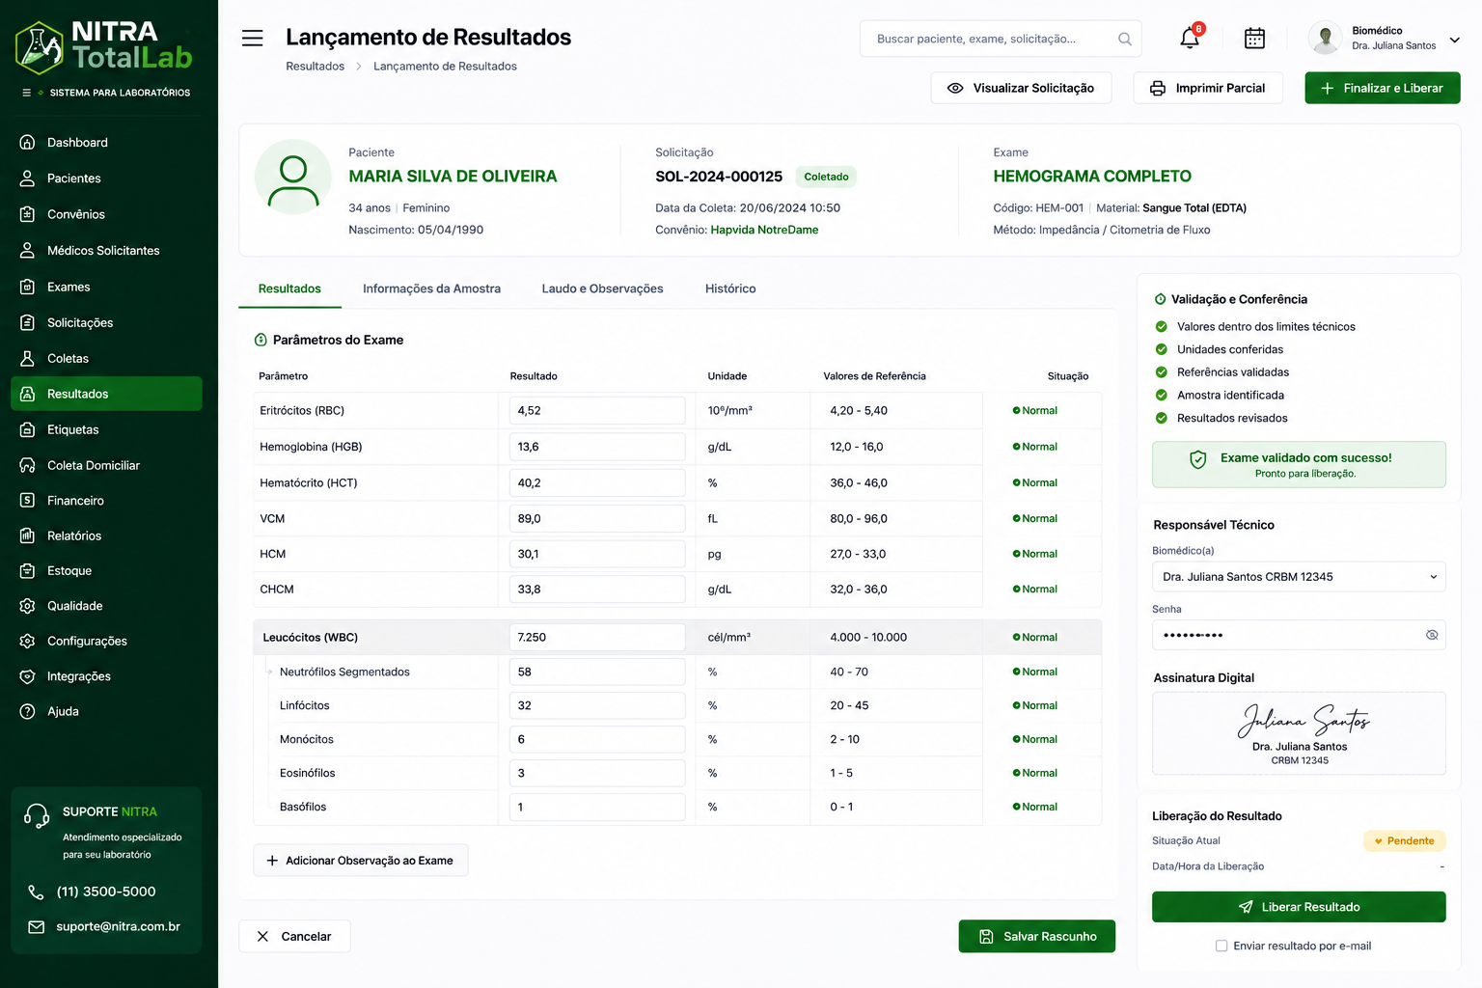Click Leucócitos (WBC) result field
The height and width of the screenshot is (988, 1482).
click(597, 637)
